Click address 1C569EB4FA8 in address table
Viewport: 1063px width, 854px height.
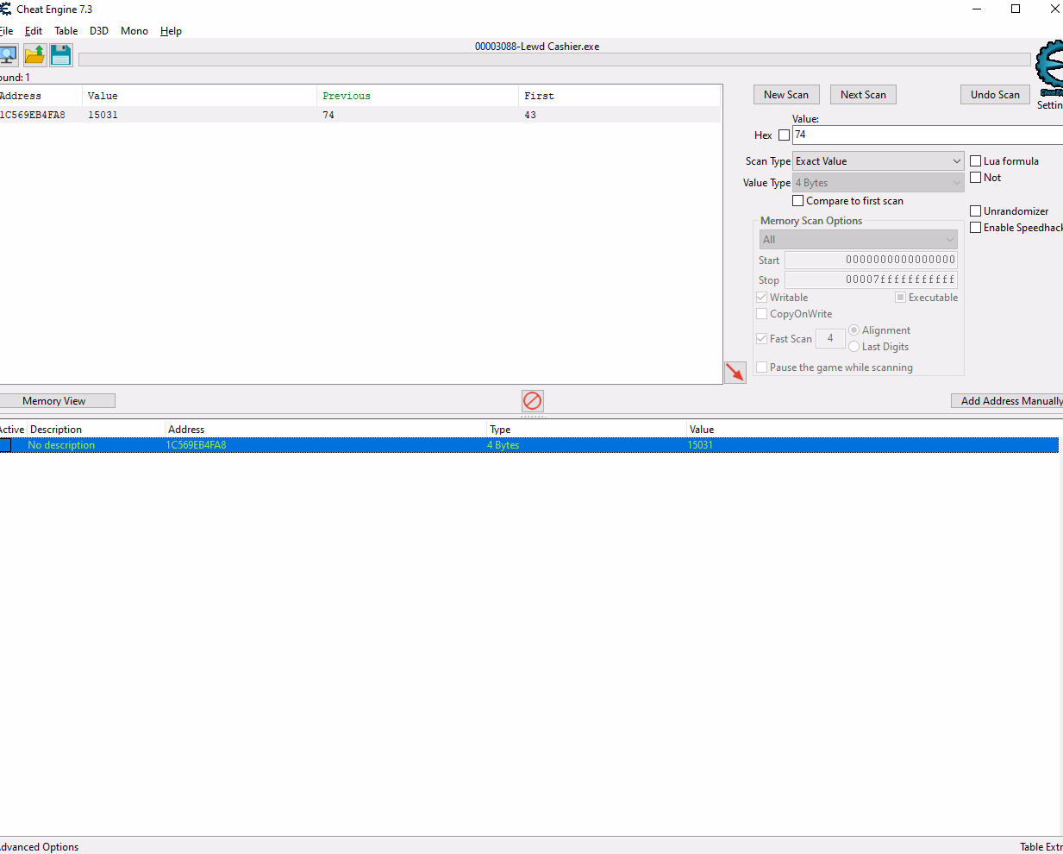[x=197, y=445]
